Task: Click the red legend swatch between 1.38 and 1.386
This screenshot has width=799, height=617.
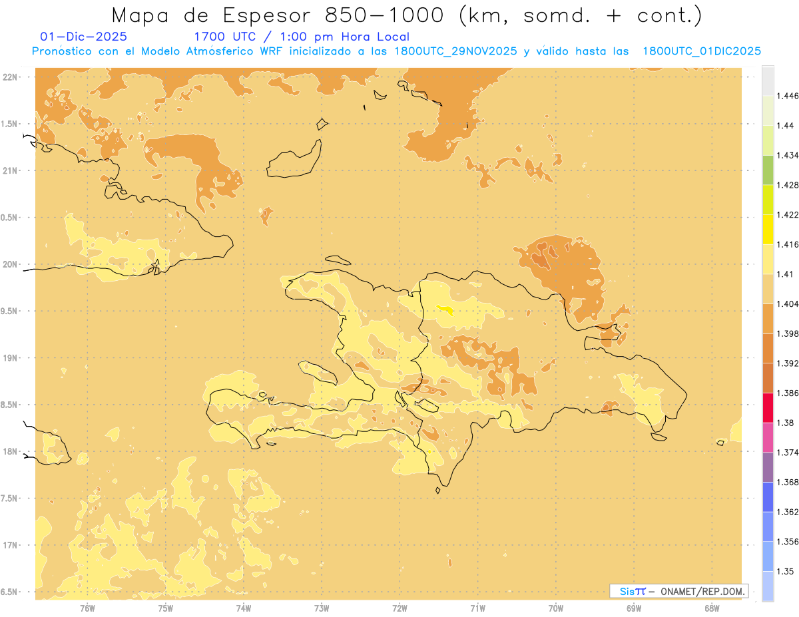Action: pos(768,407)
